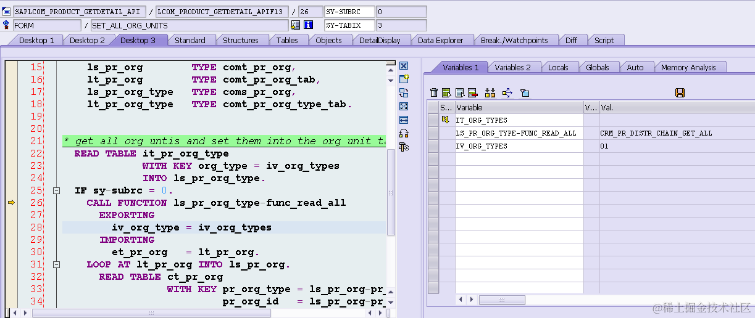Click code line 28 iv_org_type assignment

pos(191,227)
